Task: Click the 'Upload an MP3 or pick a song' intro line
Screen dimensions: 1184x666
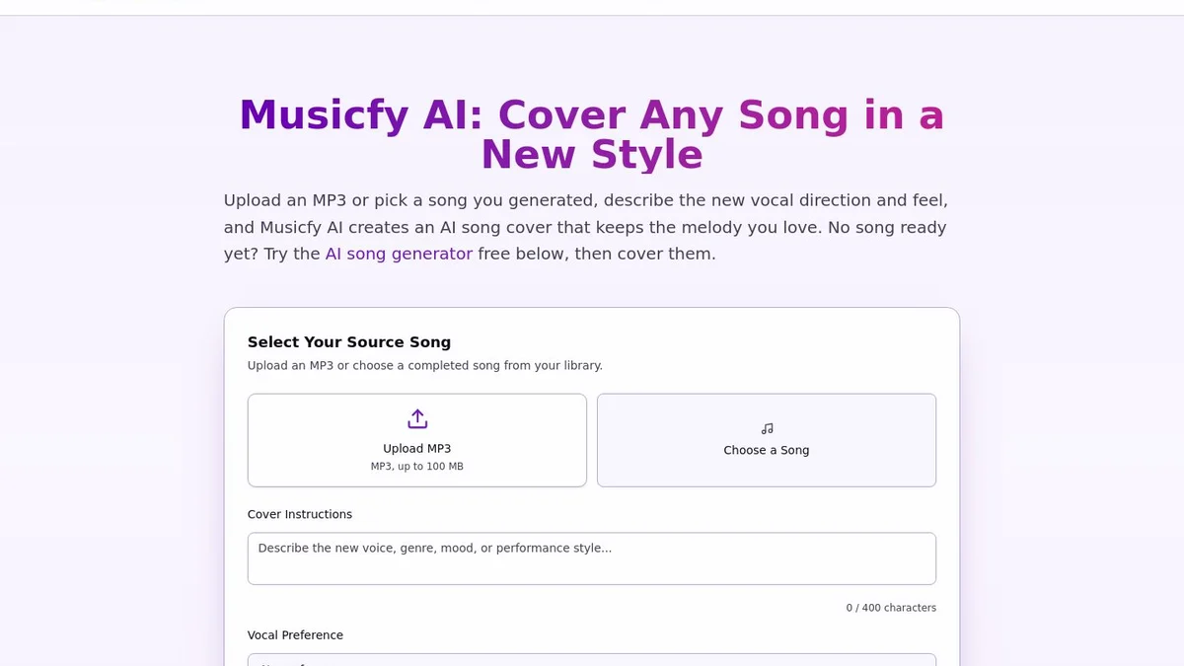Action: pyautogui.click(x=586, y=200)
